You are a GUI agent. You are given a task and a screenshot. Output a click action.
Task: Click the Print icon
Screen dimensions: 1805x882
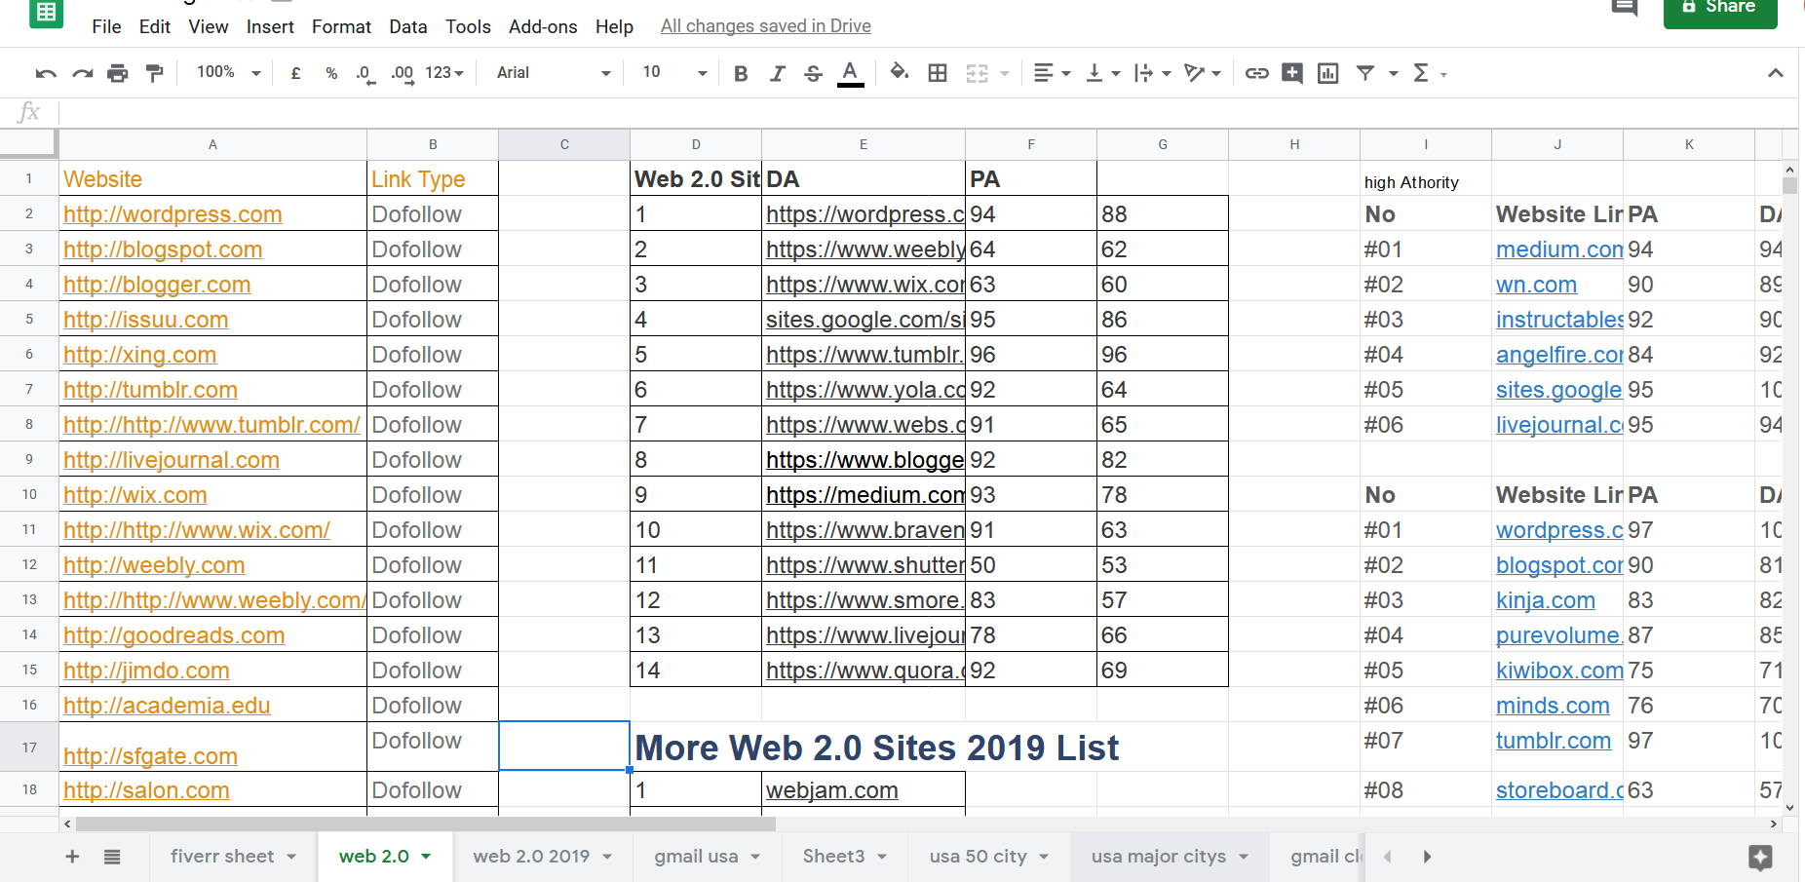point(117,72)
